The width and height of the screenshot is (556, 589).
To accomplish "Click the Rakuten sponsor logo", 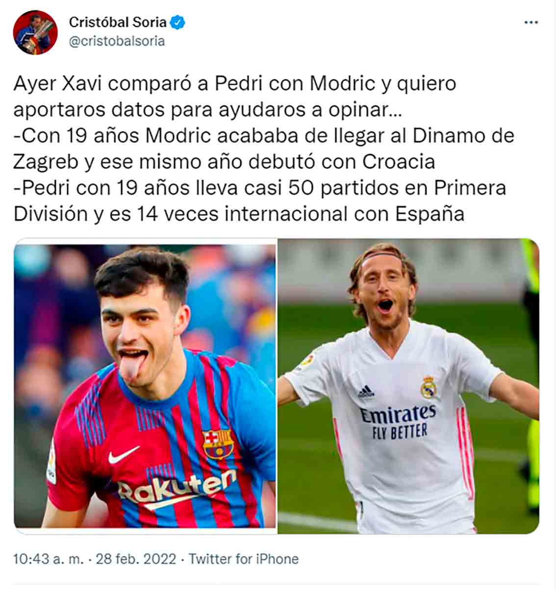I will (177, 488).
